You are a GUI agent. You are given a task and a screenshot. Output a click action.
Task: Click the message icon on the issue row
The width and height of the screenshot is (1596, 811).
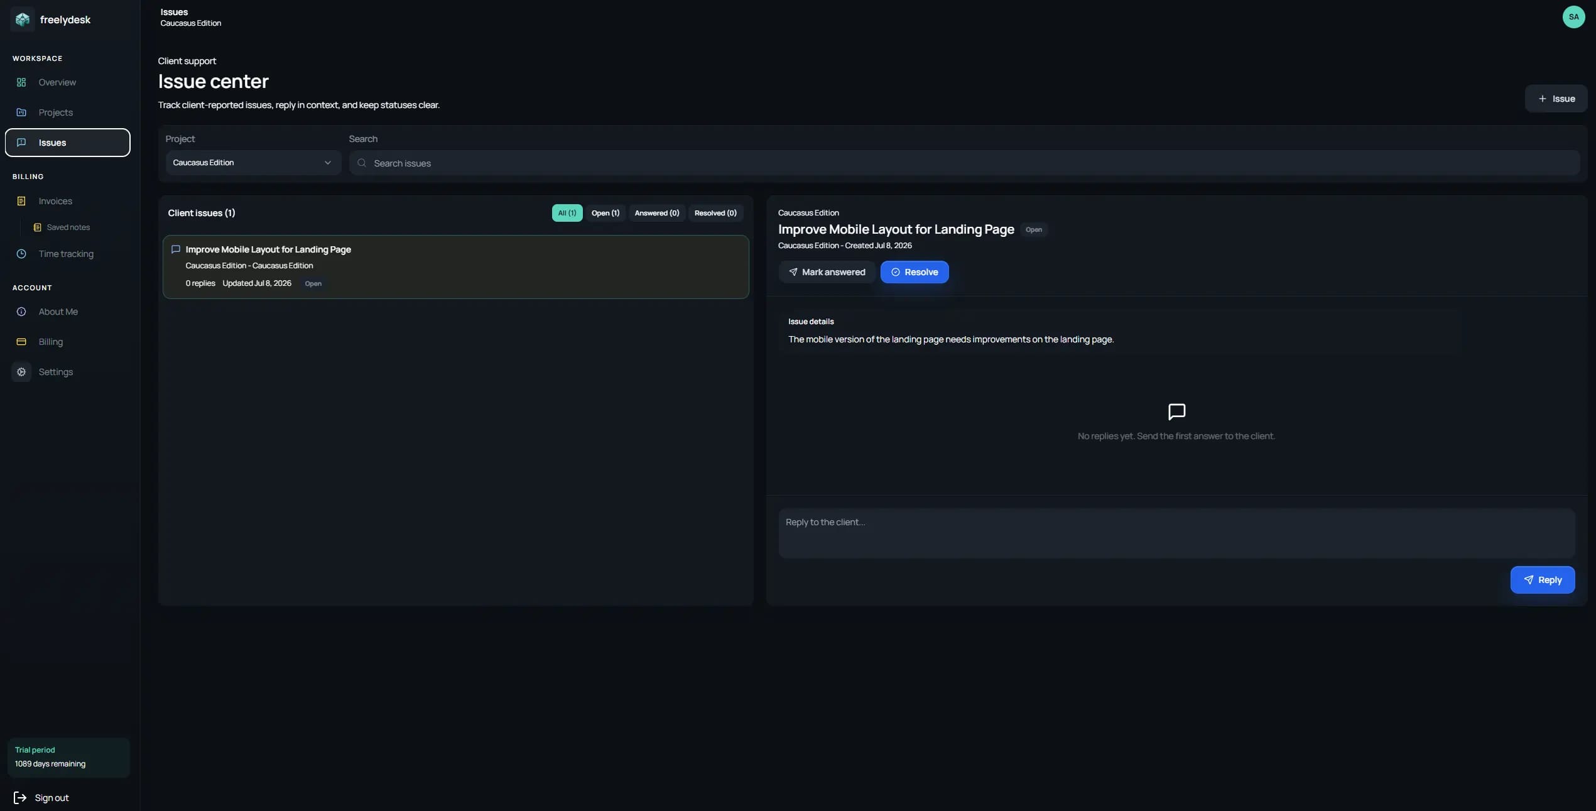point(176,249)
